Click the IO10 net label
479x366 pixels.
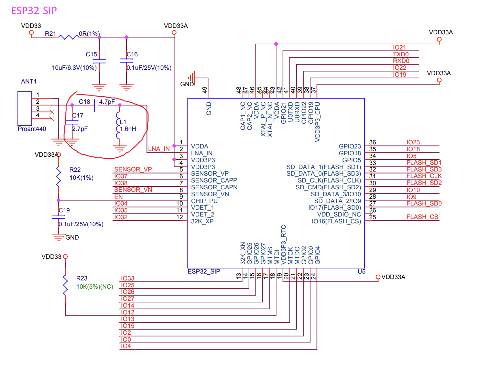413,190
